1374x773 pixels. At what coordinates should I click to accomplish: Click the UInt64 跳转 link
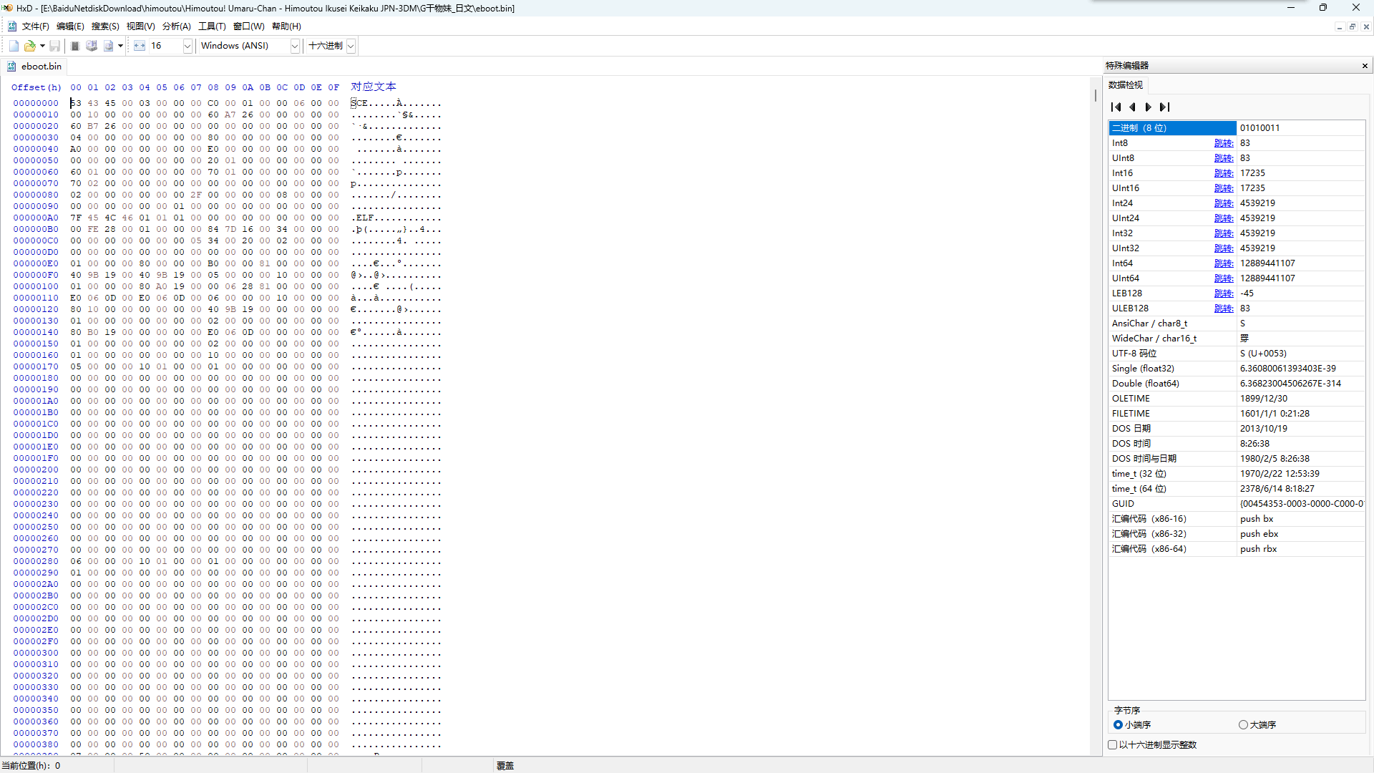coord(1224,278)
